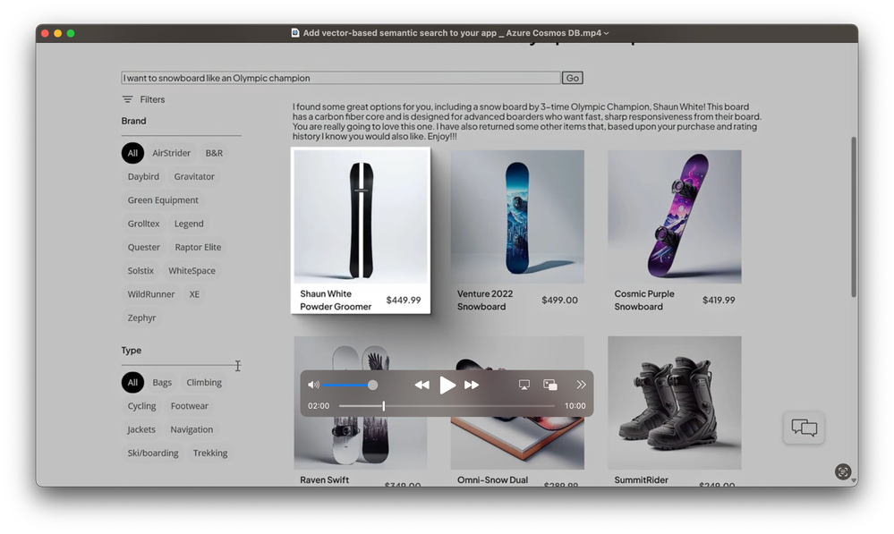Open the title dropdown chevron
The width and height of the screenshot is (894, 534).
(606, 33)
